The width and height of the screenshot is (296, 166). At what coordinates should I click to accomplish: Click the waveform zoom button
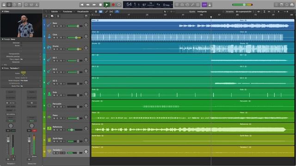click(259, 12)
